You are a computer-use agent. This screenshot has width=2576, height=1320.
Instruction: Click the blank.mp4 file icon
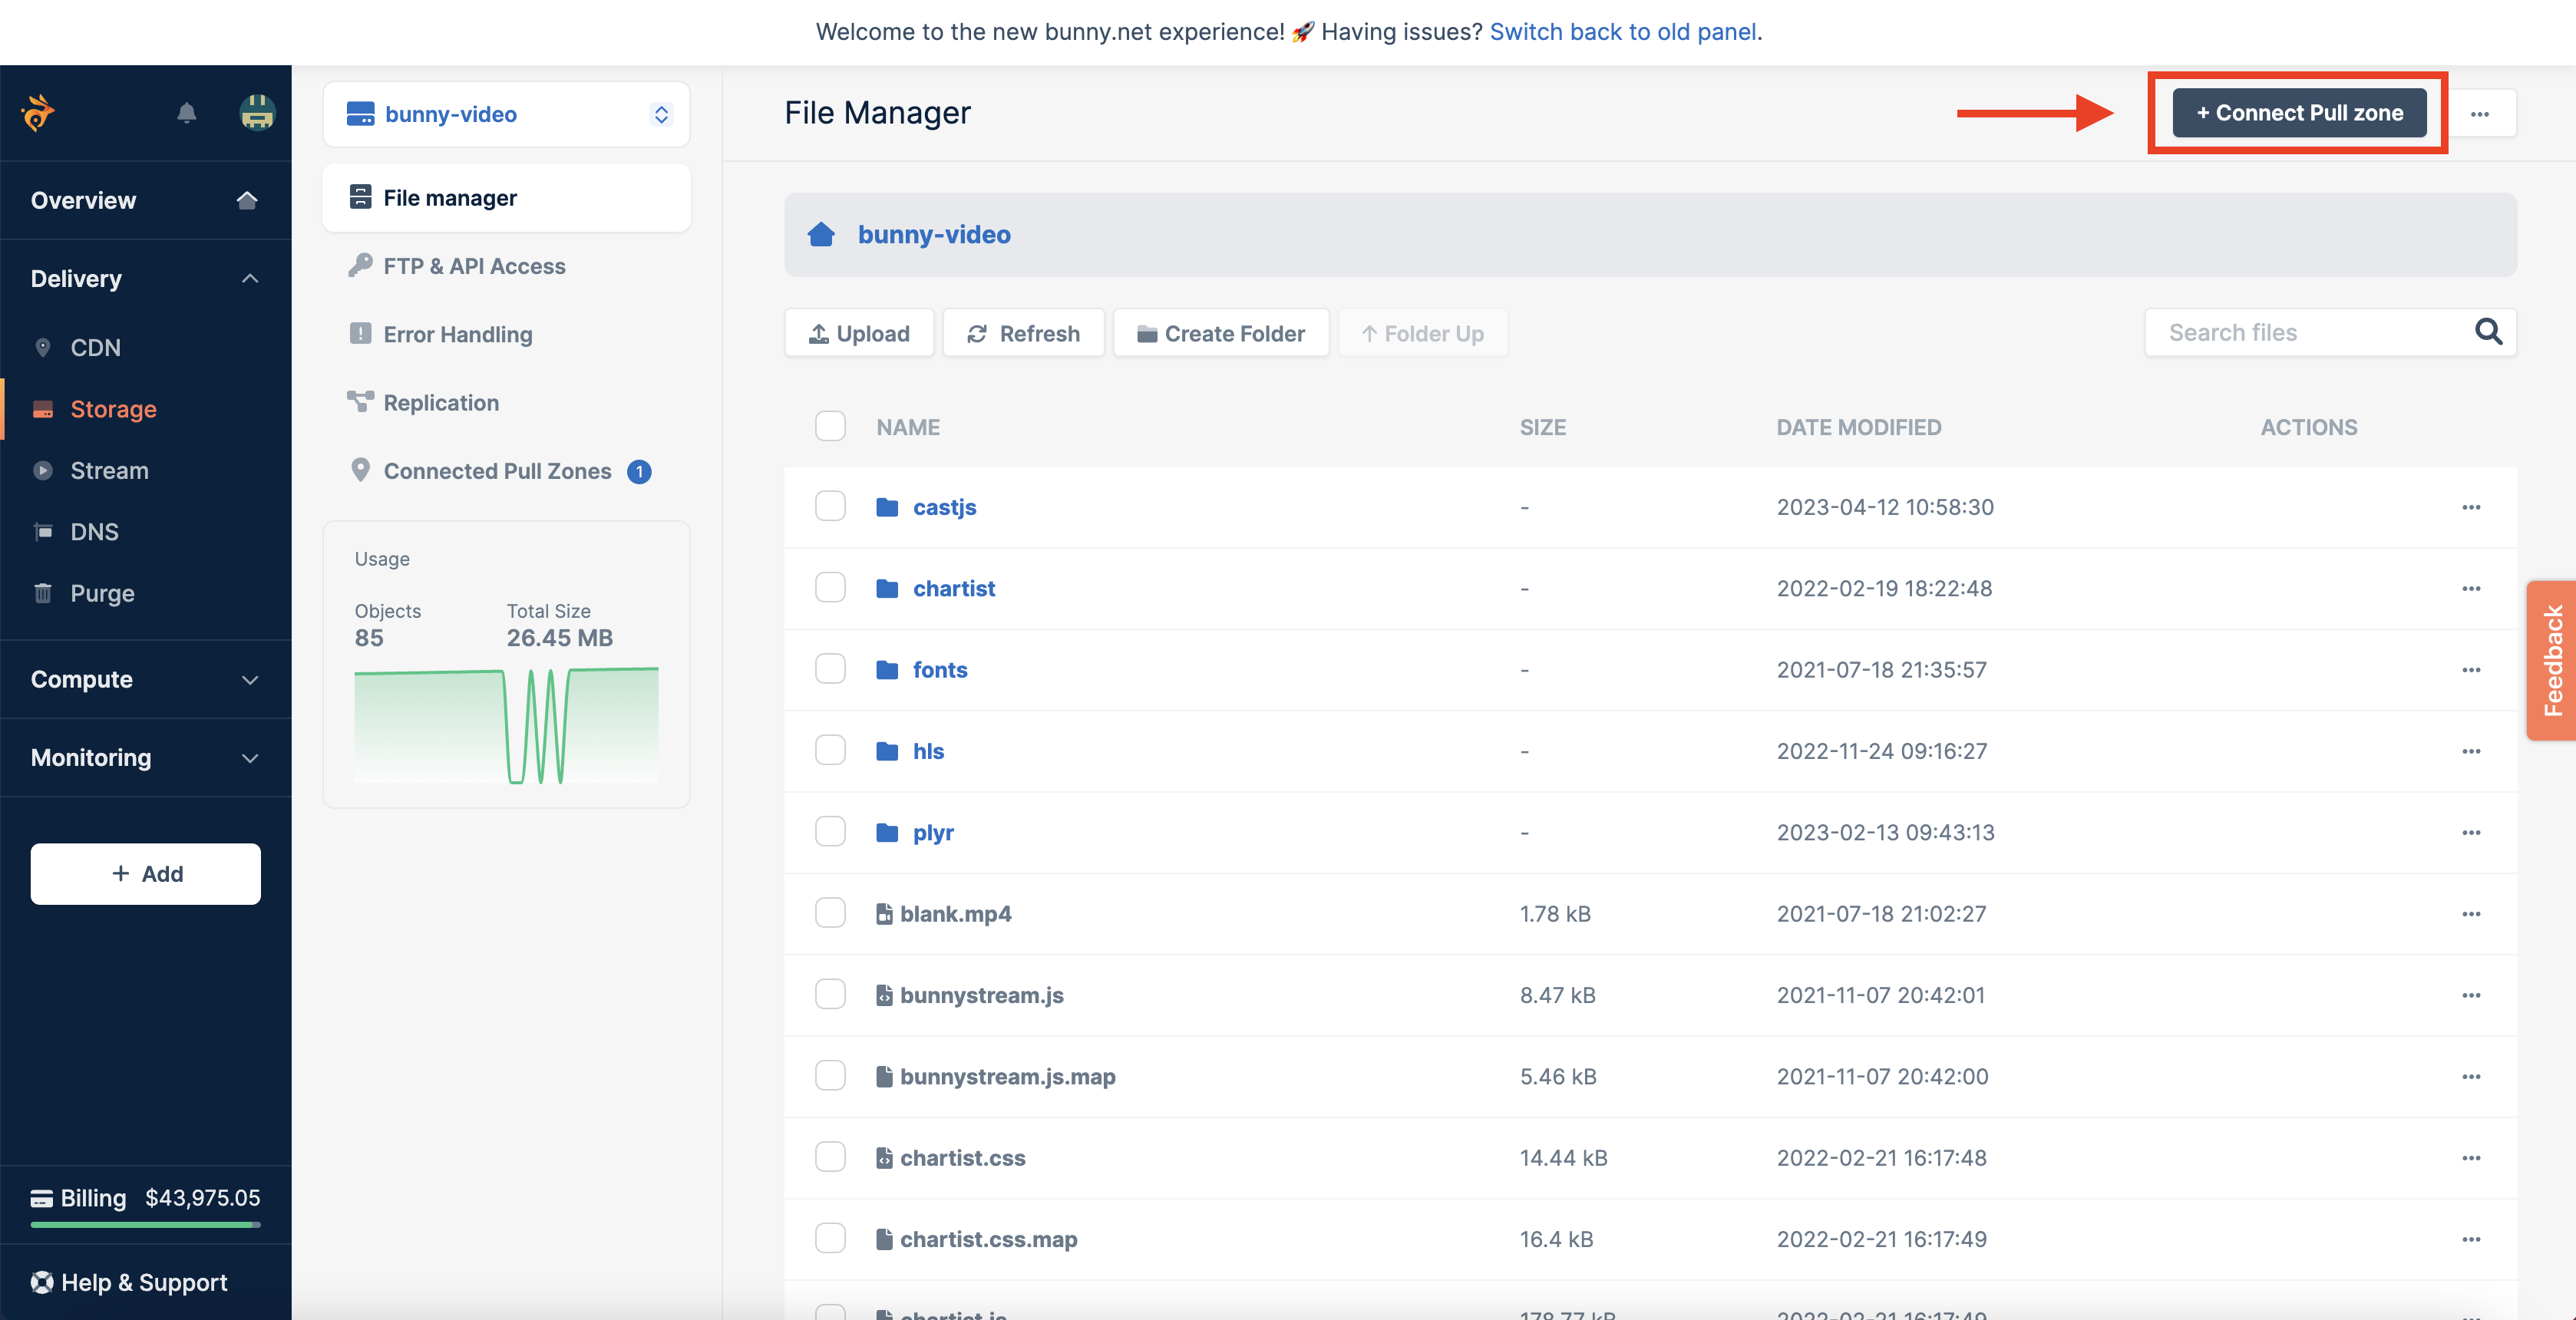coord(884,914)
